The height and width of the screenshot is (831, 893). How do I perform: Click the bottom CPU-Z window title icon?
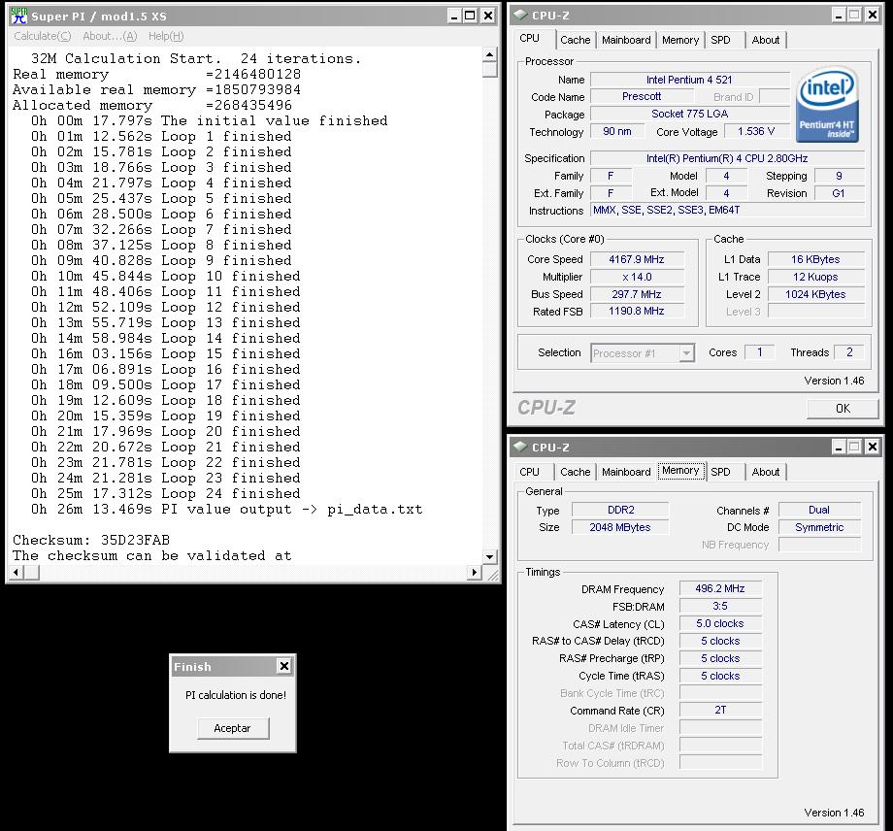click(x=520, y=448)
